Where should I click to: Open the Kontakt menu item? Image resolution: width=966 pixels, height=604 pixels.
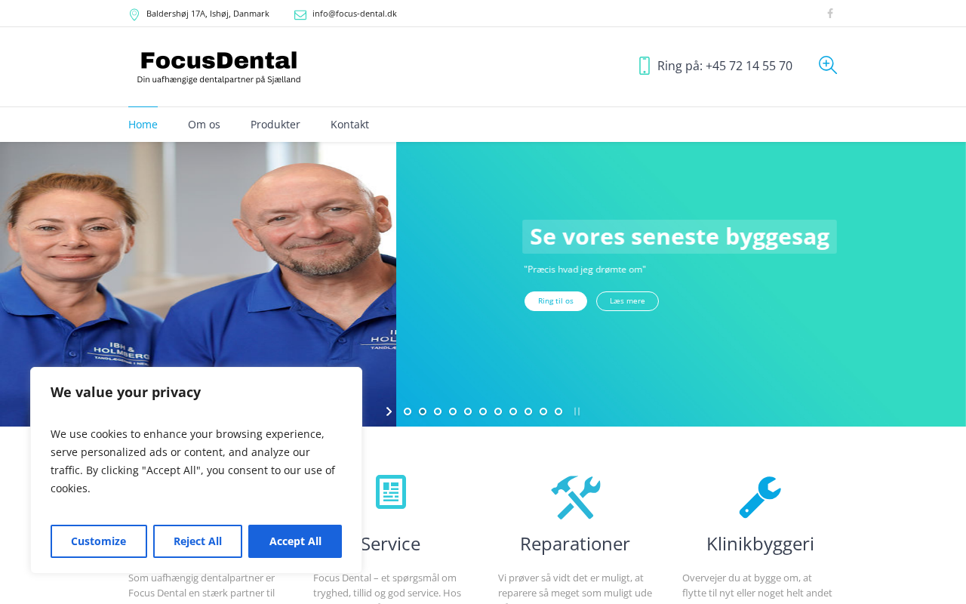pos(349,125)
